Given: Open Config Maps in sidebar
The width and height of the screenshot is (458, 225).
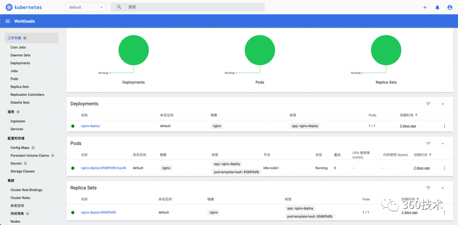Looking at the screenshot, I should (x=20, y=147).
